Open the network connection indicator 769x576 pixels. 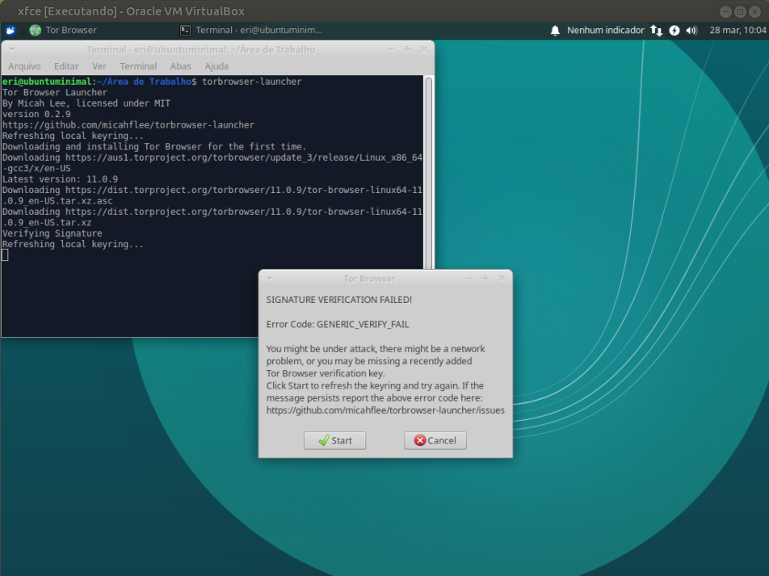click(656, 31)
